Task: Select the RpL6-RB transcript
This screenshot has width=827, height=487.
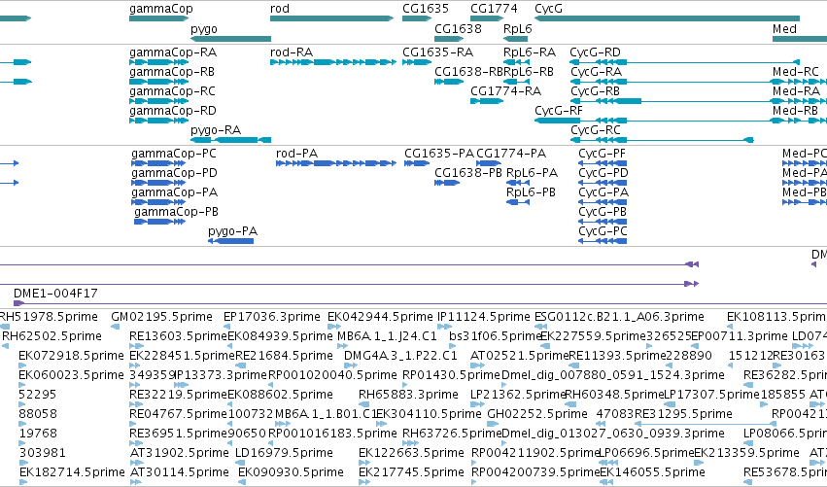Action: (x=516, y=82)
